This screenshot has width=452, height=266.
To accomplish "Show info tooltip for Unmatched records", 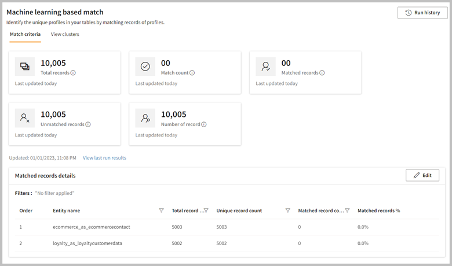I will coord(88,124).
